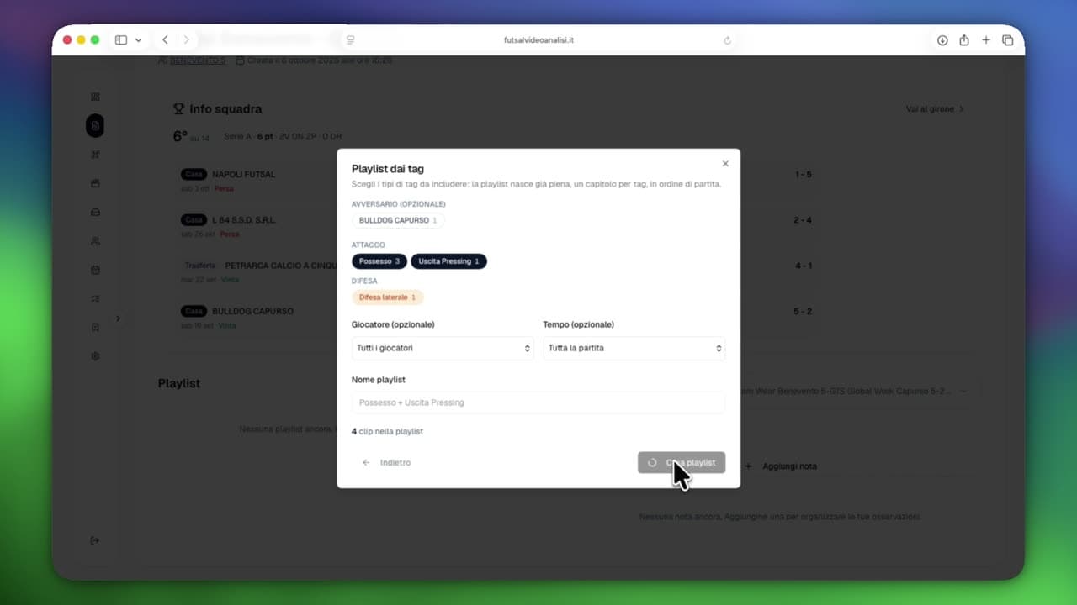Open Safari tab group dropdown arrow
The height and width of the screenshot is (605, 1077).
[138, 40]
